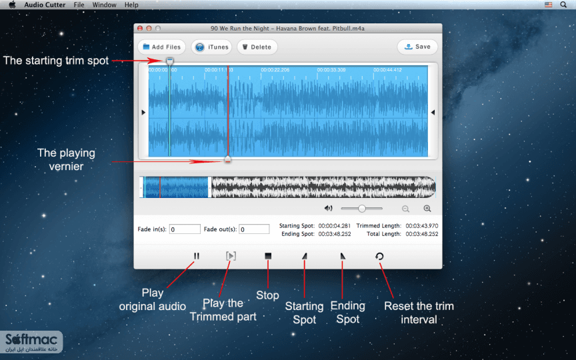Image resolution: width=576 pixels, height=360 pixels.
Task: Play the trimmed part
Action: click(231, 256)
